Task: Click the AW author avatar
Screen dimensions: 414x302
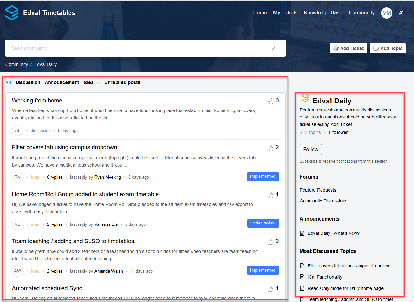Action: [18, 271]
